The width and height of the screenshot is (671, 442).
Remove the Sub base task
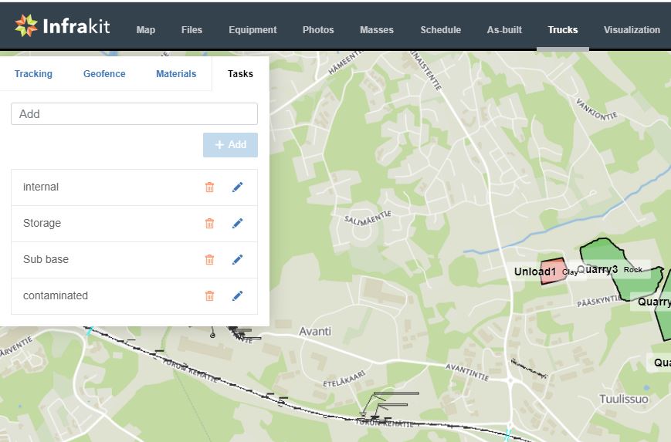(x=210, y=259)
